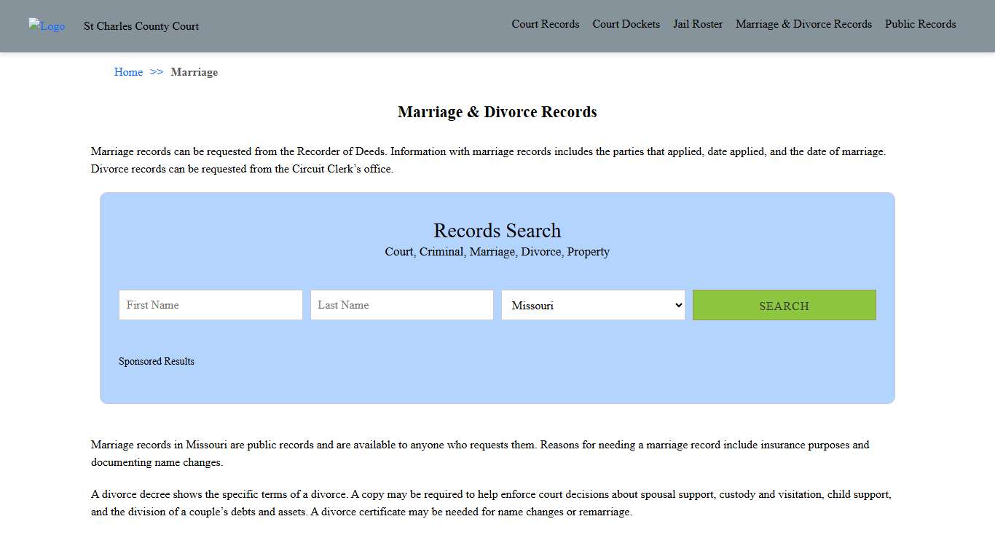Click the Records Search heading
The image size is (995, 559).
497,231
